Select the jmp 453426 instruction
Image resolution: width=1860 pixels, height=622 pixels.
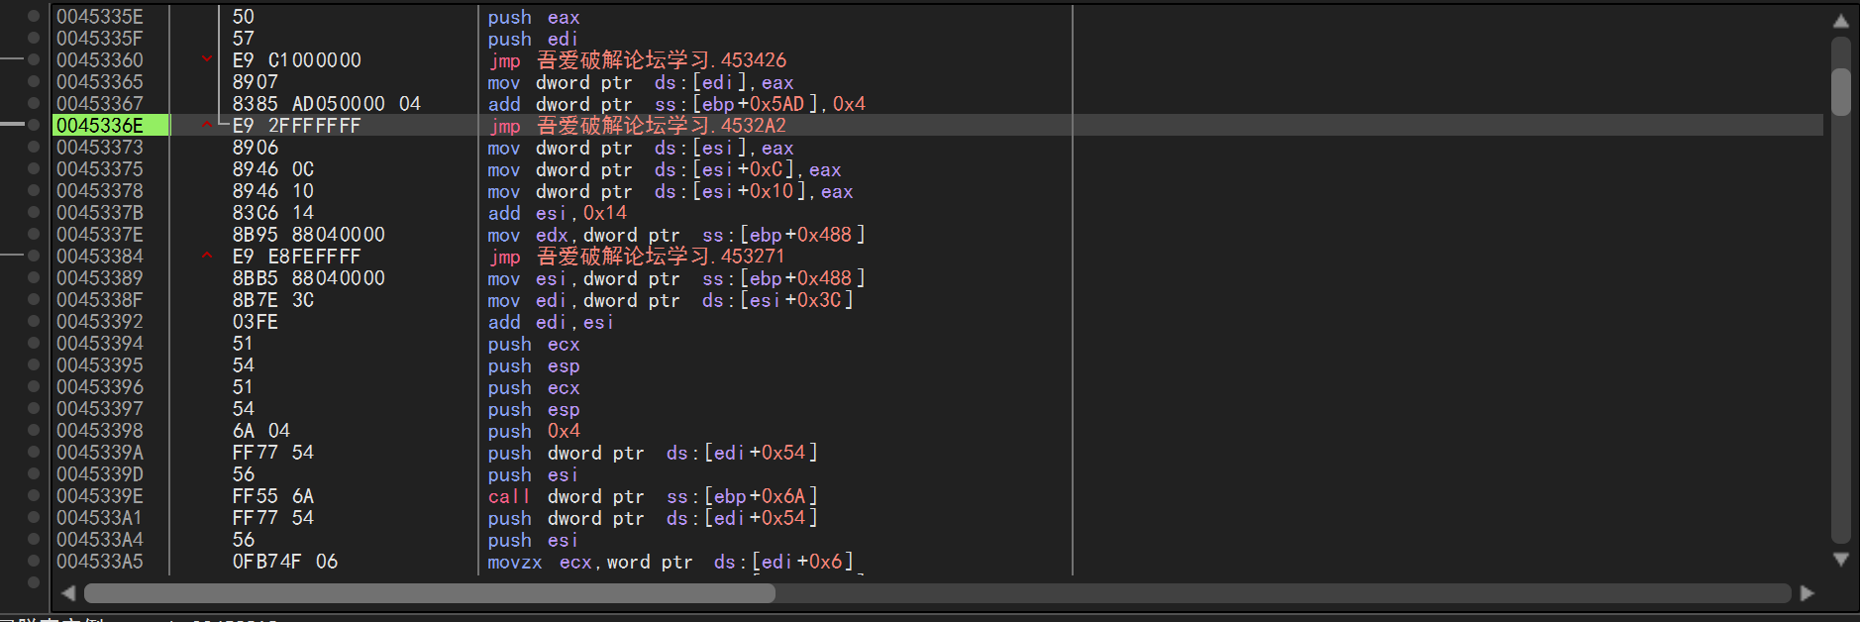637,60
